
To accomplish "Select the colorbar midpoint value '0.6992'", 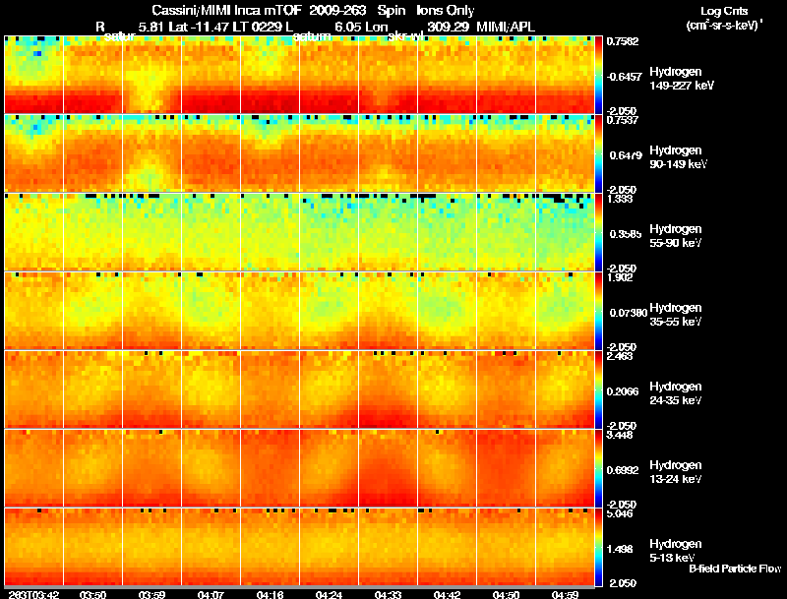I will pos(623,470).
